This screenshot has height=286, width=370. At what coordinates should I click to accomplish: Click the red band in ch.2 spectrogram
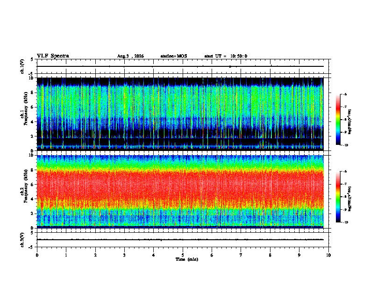click(180, 184)
